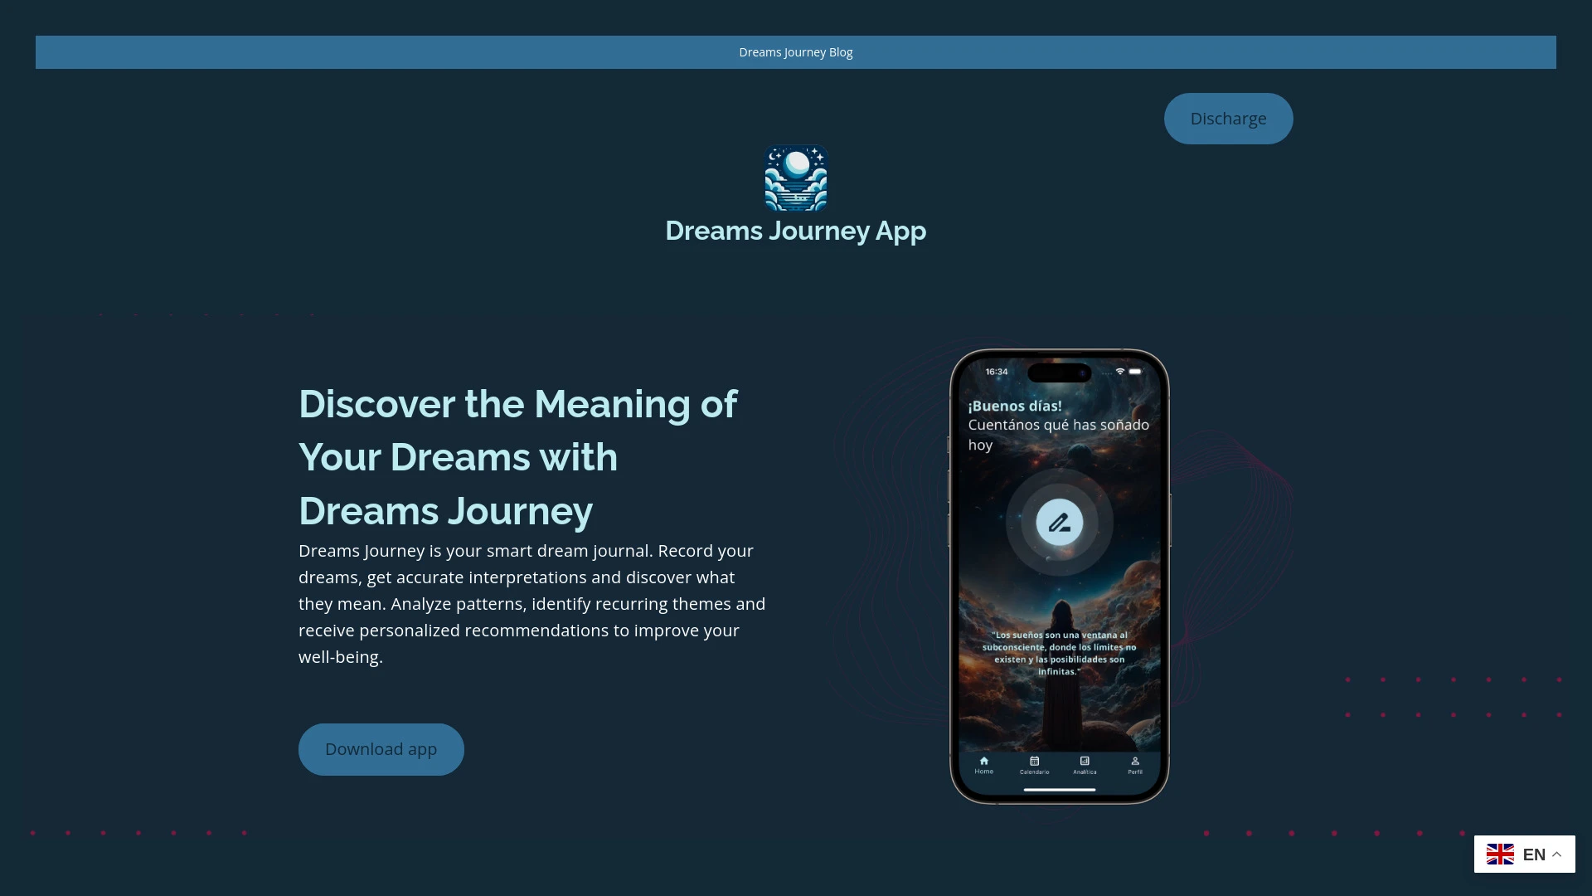Toggle the EN language switcher
The image size is (1592, 896).
pyautogui.click(x=1524, y=854)
